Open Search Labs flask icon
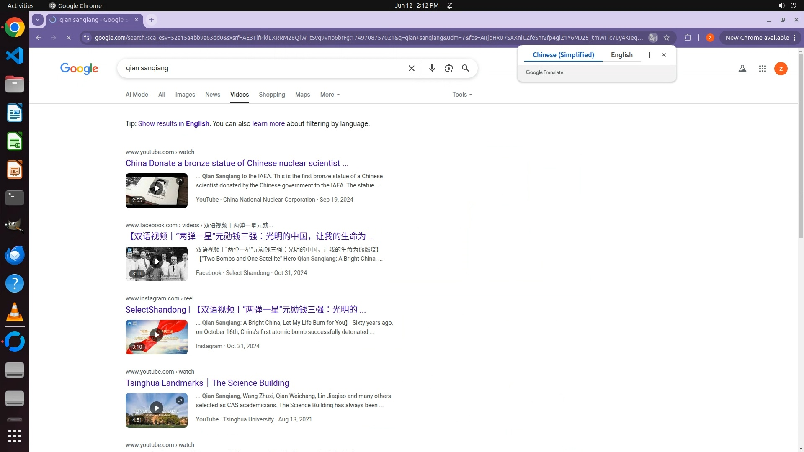Viewport: 804px width, 452px height. pyautogui.click(x=742, y=69)
